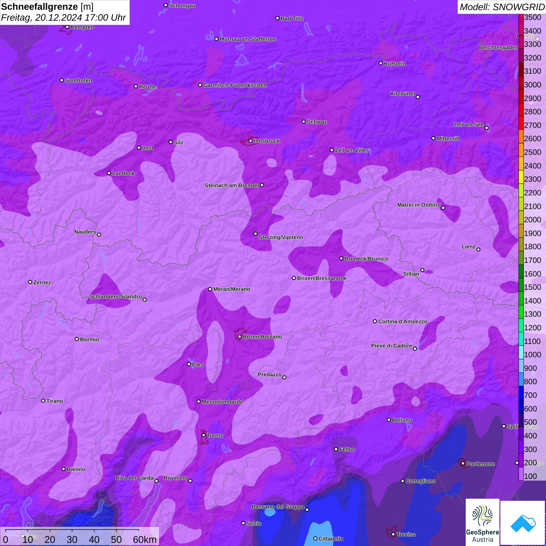Click the distance scale bar

coord(72,530)
